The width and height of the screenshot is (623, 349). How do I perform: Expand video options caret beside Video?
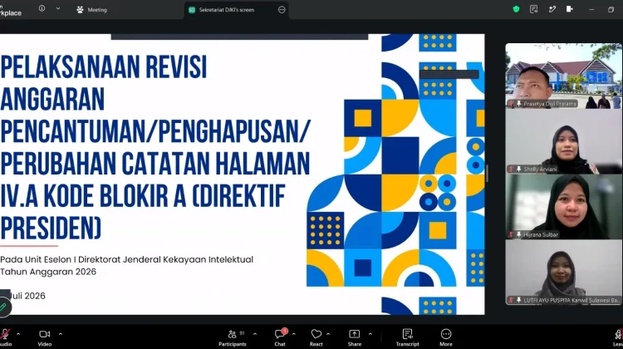click(61, 334)
